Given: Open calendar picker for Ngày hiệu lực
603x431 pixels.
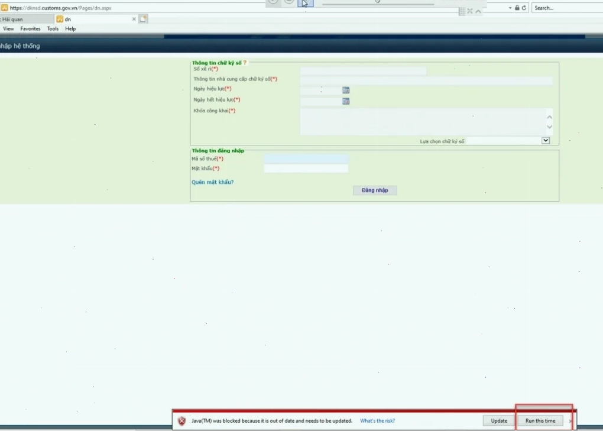Looking at the screenshot, I should tap(346, 90).
